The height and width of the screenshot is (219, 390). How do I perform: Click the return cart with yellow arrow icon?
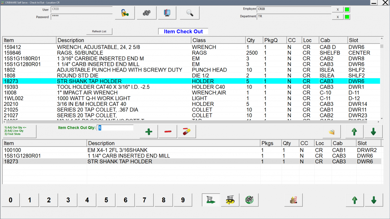pos(230,200)
